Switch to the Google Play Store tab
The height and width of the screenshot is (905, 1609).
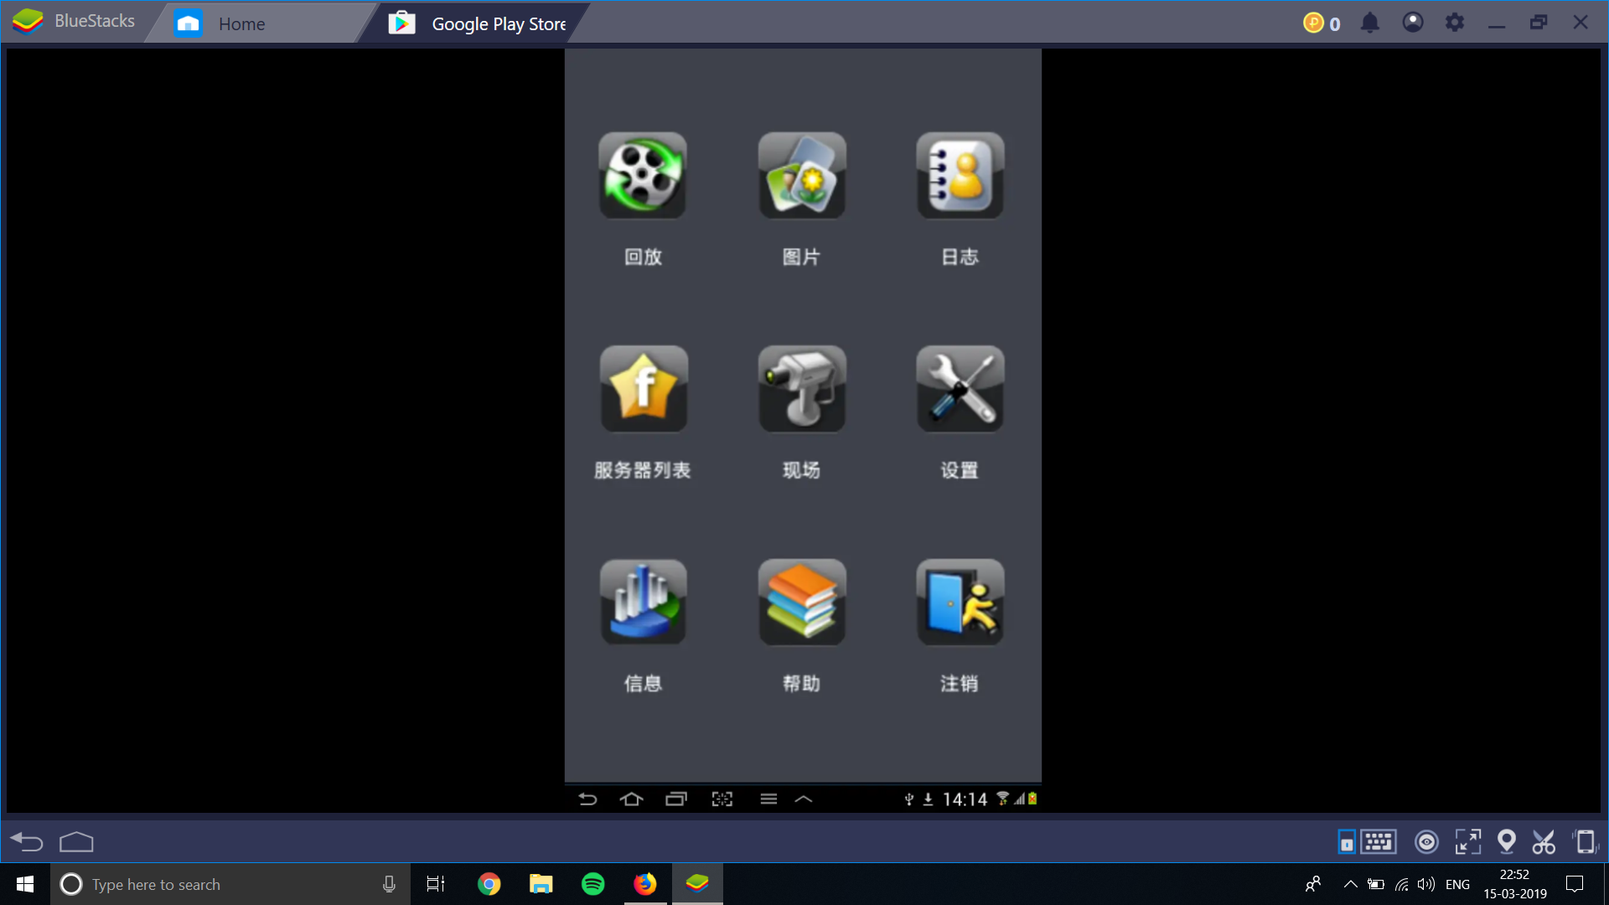click(x=498, y=23)
